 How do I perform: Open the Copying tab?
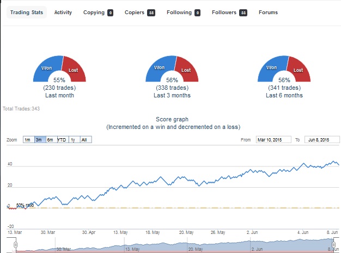pos(98,13)
